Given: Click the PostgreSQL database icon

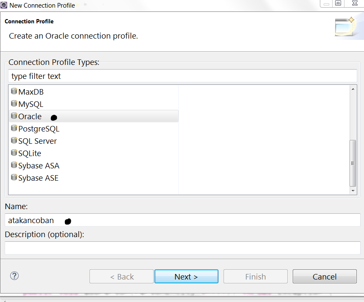Looking at the screenshot, I should [x=14, y=128].
